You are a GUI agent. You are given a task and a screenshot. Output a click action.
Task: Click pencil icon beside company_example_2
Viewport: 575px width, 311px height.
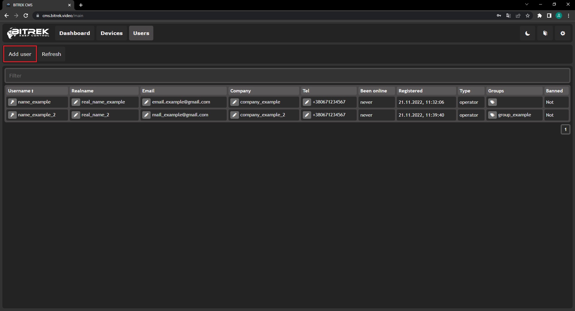tap(234, 115)
